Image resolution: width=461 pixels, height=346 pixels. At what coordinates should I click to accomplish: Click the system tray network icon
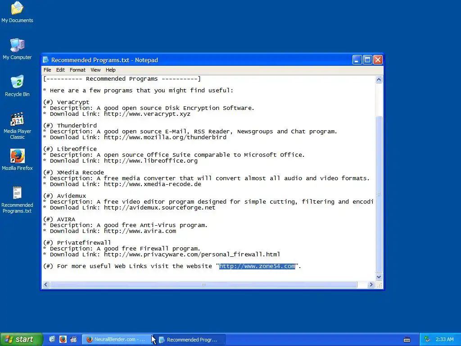tap(427, 339)
